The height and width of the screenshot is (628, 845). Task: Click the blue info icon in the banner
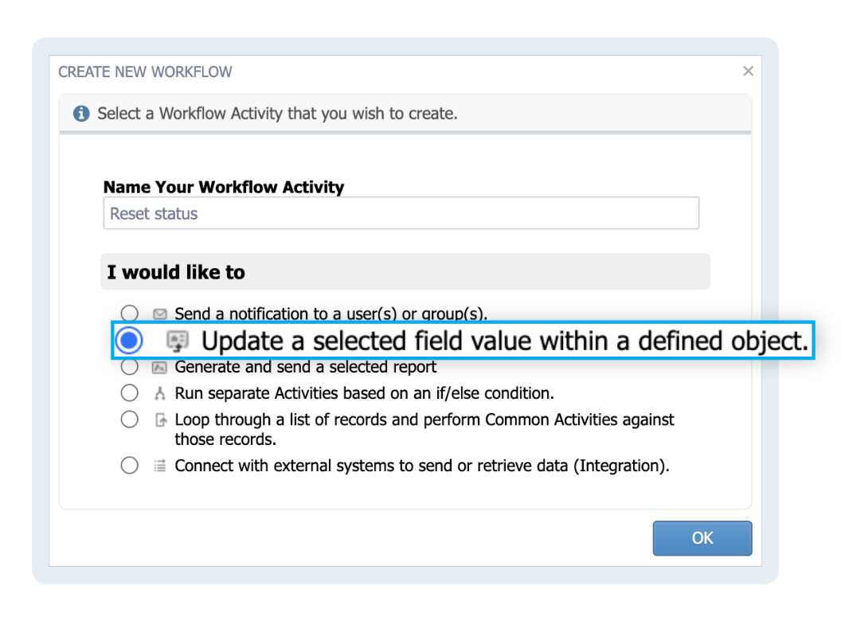82,112
